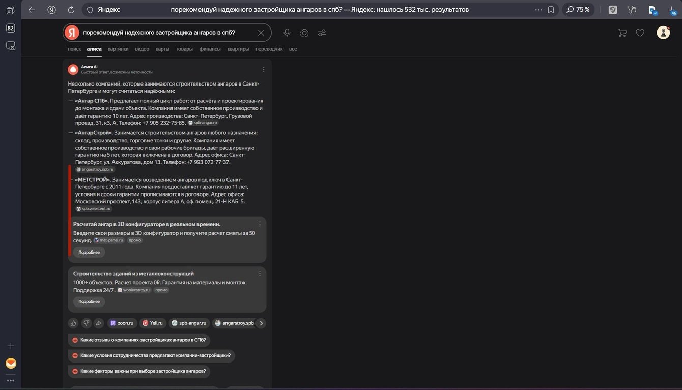Image resolution: width=682 pixels, height=390 pixels.
Task: Go to the карты tab
Action: coord(162,49)
